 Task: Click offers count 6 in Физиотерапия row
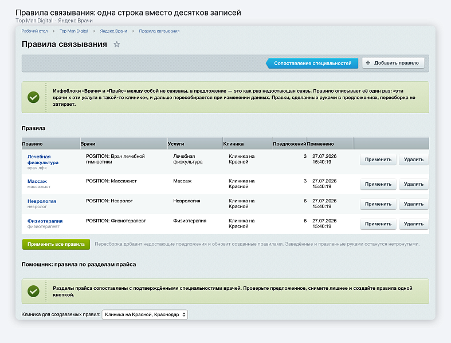click(305, 221)
